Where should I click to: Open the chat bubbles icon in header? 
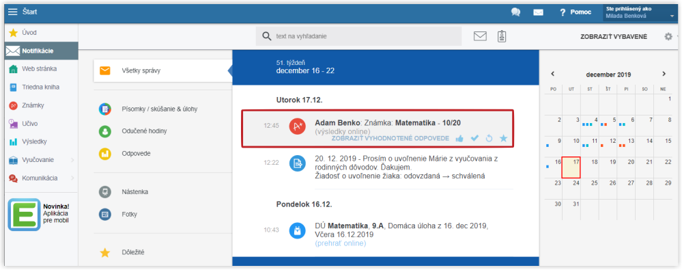click(x=516, y=12)
